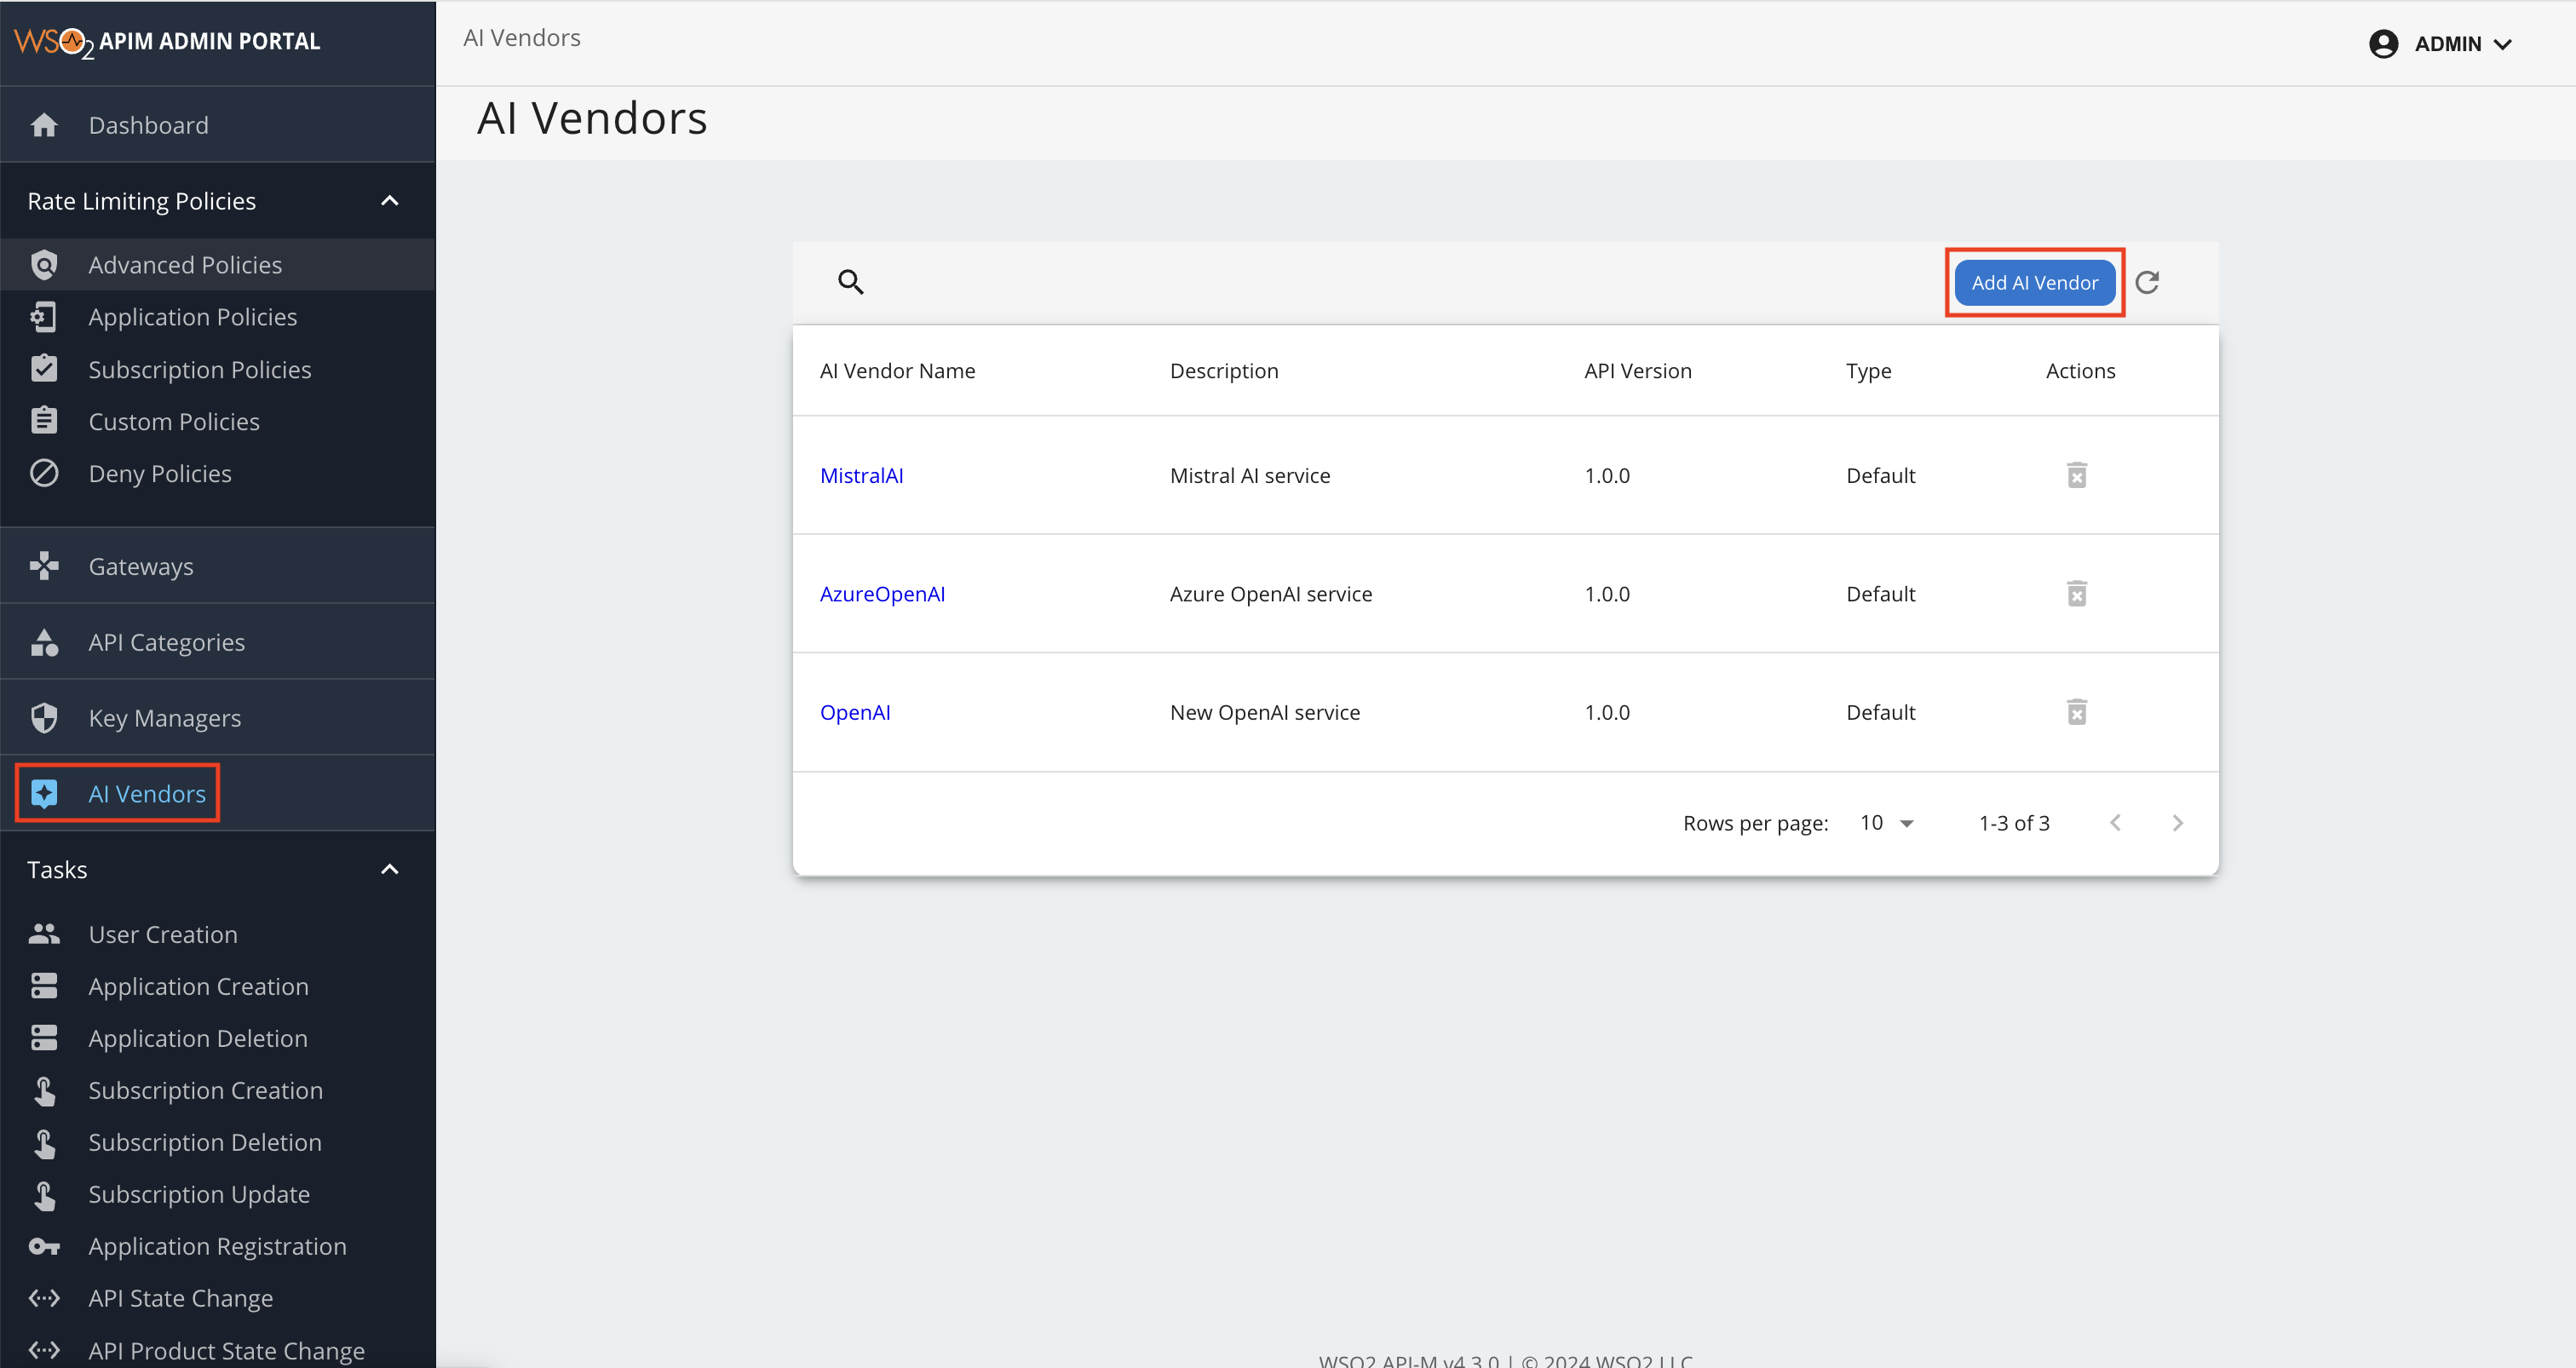Click the 'Azure OpenAI service' description cell
The image size is (2576, 1368).
(1271, 594)
